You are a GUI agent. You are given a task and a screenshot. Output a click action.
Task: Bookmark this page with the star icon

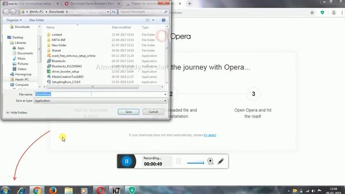tap(312, 12)
